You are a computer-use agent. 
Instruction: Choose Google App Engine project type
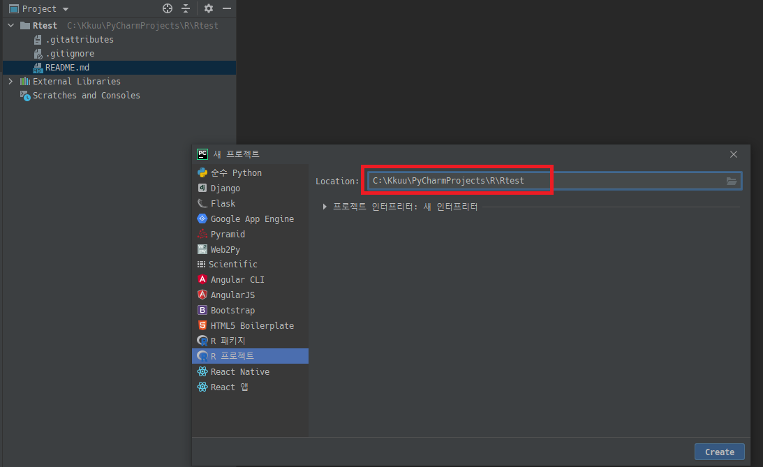(250, 218)
